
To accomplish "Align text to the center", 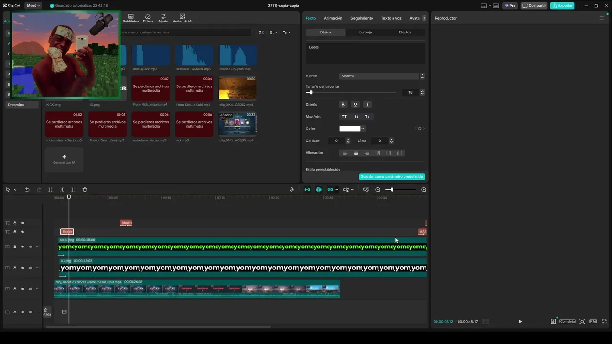I will [x=356, y=153].
